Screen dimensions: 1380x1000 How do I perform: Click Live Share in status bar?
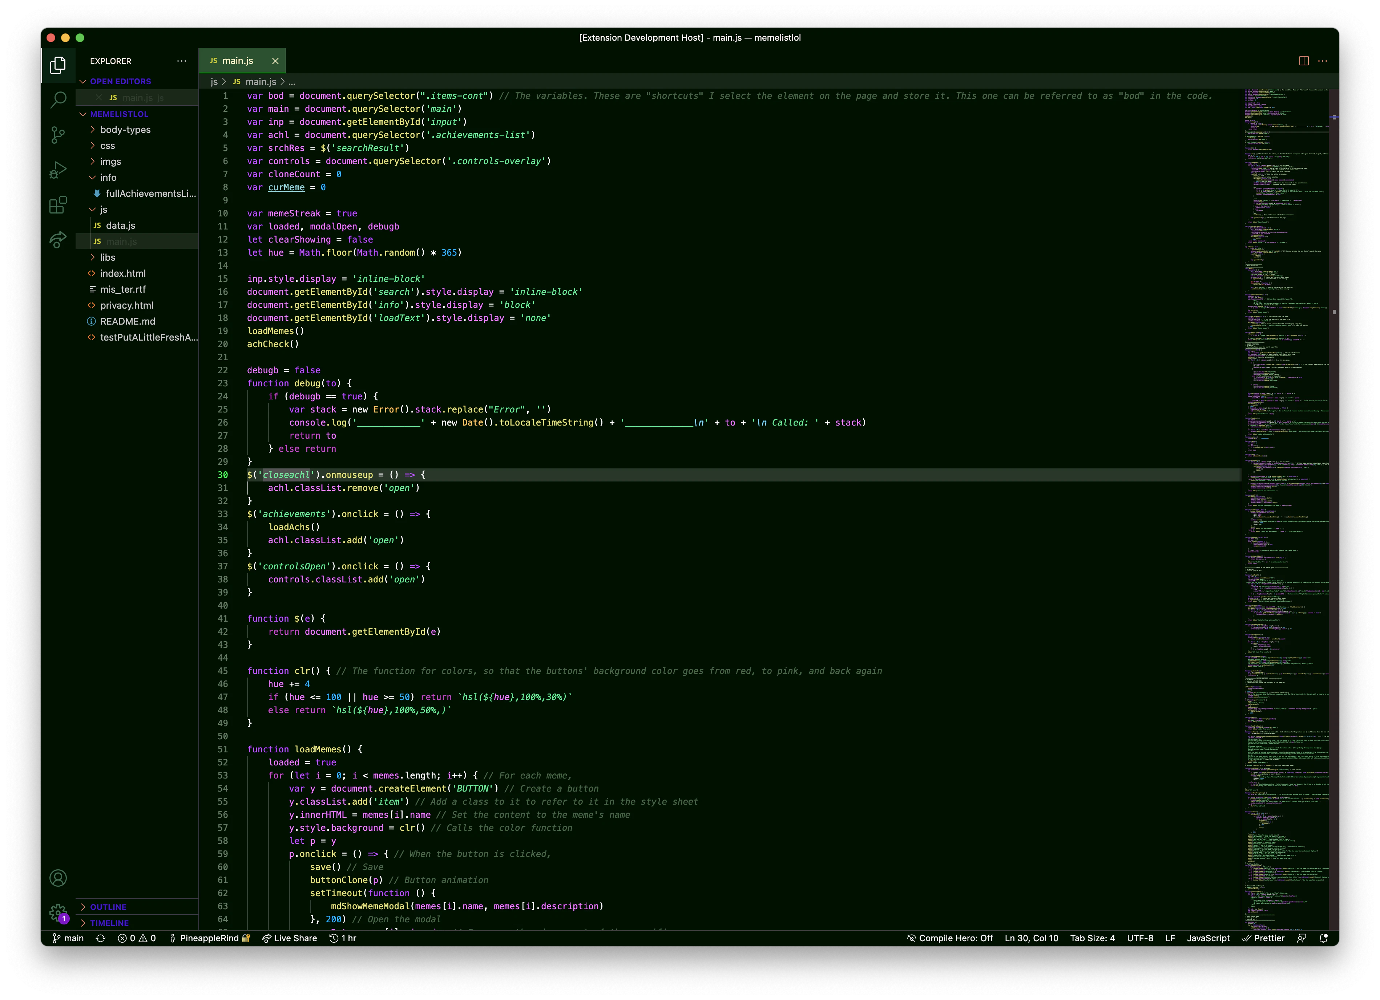(290, 938)
